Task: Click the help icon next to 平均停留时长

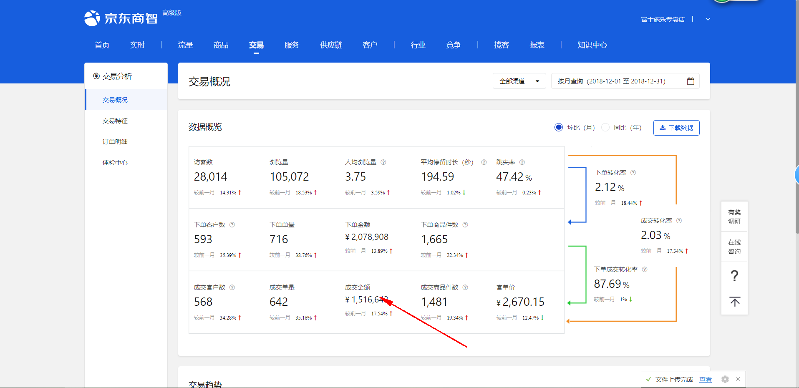Action: pos(484,162)
